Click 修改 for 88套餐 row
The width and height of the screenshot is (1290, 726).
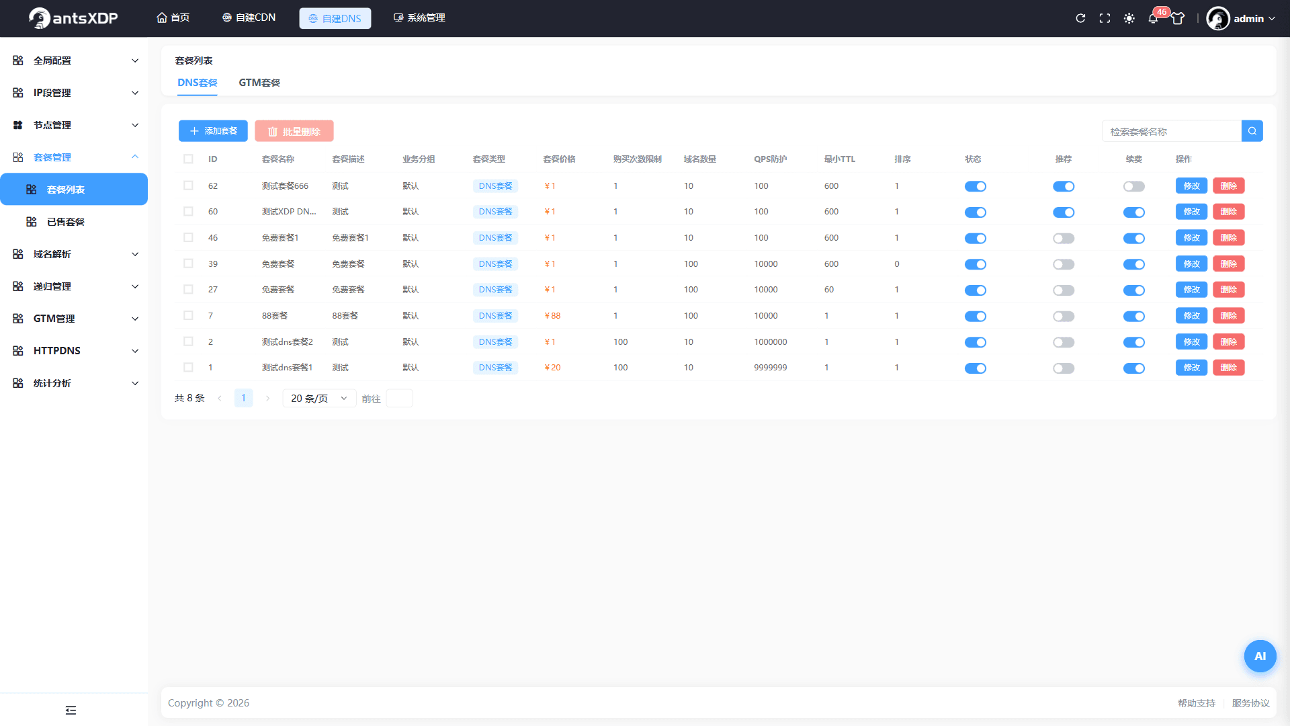coord(1192,316)
